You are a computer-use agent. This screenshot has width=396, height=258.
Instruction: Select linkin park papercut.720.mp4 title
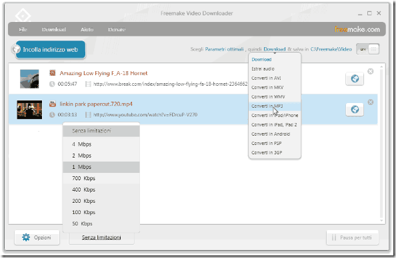pyautogui.click(x=96, y=104)
